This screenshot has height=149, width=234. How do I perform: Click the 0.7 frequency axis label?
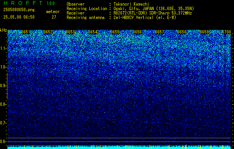click(3, 123)
